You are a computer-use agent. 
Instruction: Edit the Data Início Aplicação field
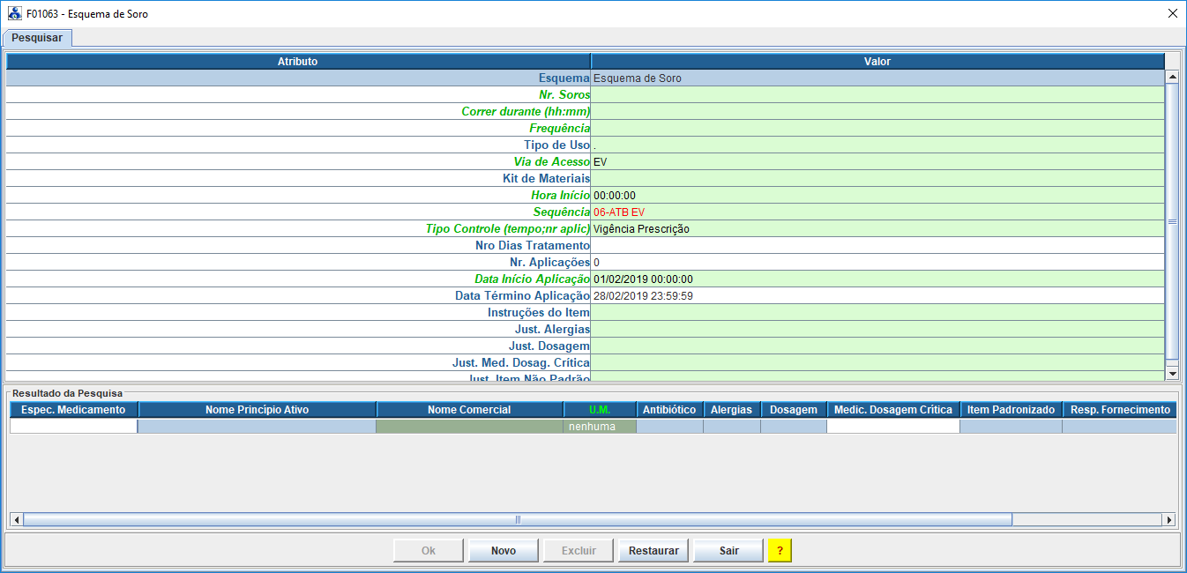pyautogui.click(x=877, y=279)
